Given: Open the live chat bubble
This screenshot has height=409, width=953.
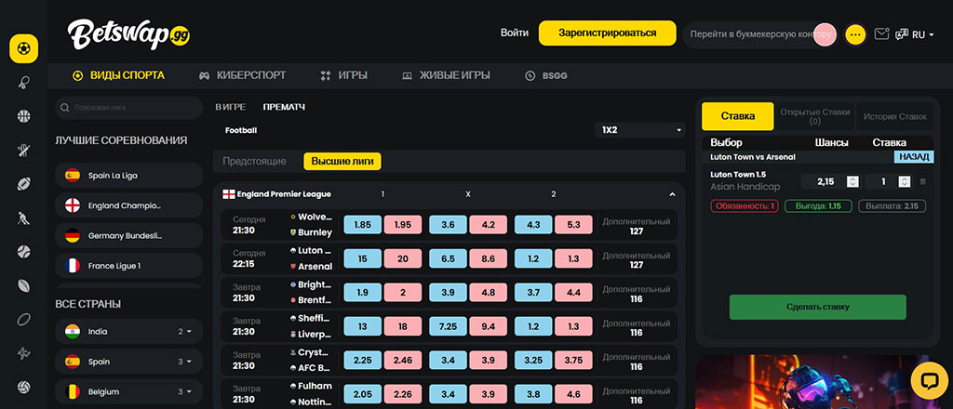Looking at the screenshot, I should (928, 378).
